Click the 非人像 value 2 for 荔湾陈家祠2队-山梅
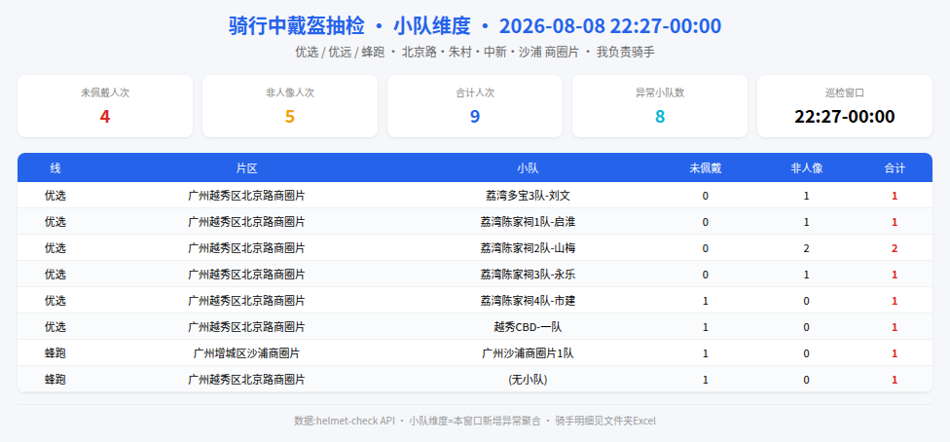Viewport: 950px width, 442px height. click(806, 248)
